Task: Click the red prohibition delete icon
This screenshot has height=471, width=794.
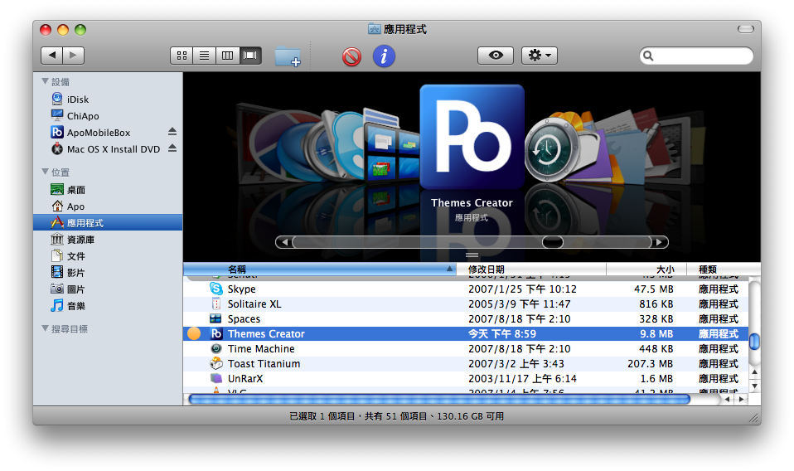Action: 351,56
